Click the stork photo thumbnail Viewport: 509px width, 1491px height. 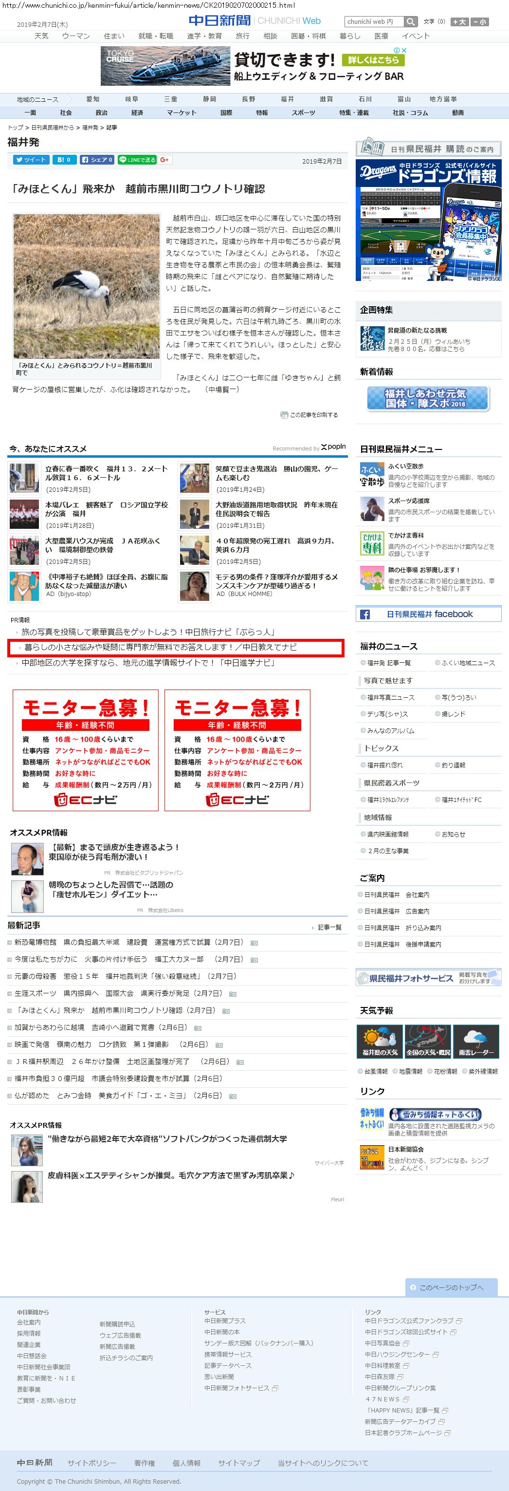(x=86, y=286)
